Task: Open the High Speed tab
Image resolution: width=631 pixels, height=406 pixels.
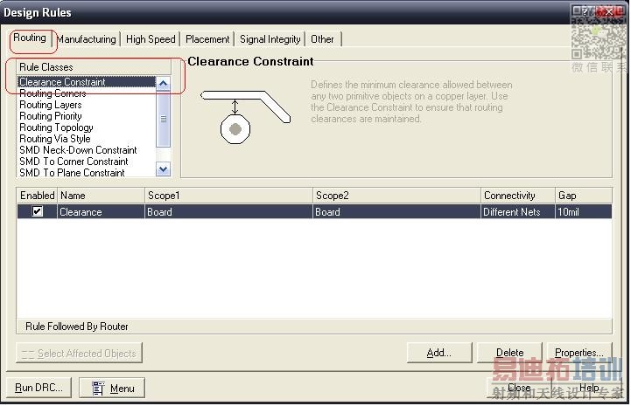Action: [151, 39]
